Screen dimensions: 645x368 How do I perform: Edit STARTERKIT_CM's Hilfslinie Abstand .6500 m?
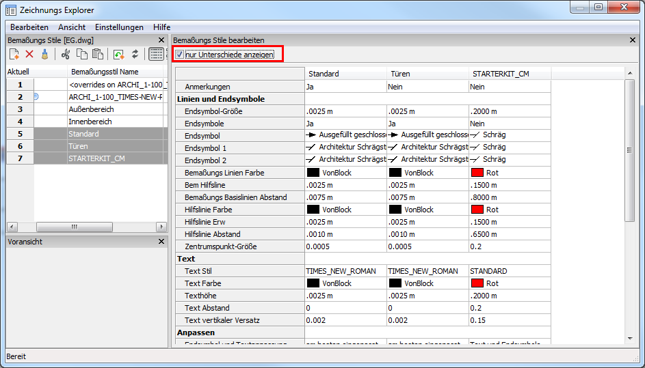click(510, 234)
